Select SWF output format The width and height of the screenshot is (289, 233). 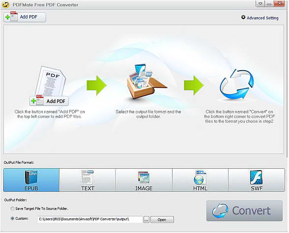coord(257,180)
